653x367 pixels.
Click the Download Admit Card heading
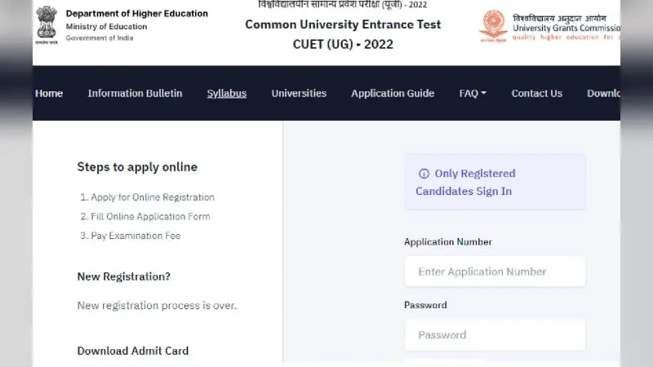[x=133, y=351]
